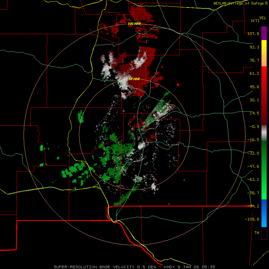269x269 pixels.
Task: Click the 100 NMI range ring label
Action: pos(134,24)
